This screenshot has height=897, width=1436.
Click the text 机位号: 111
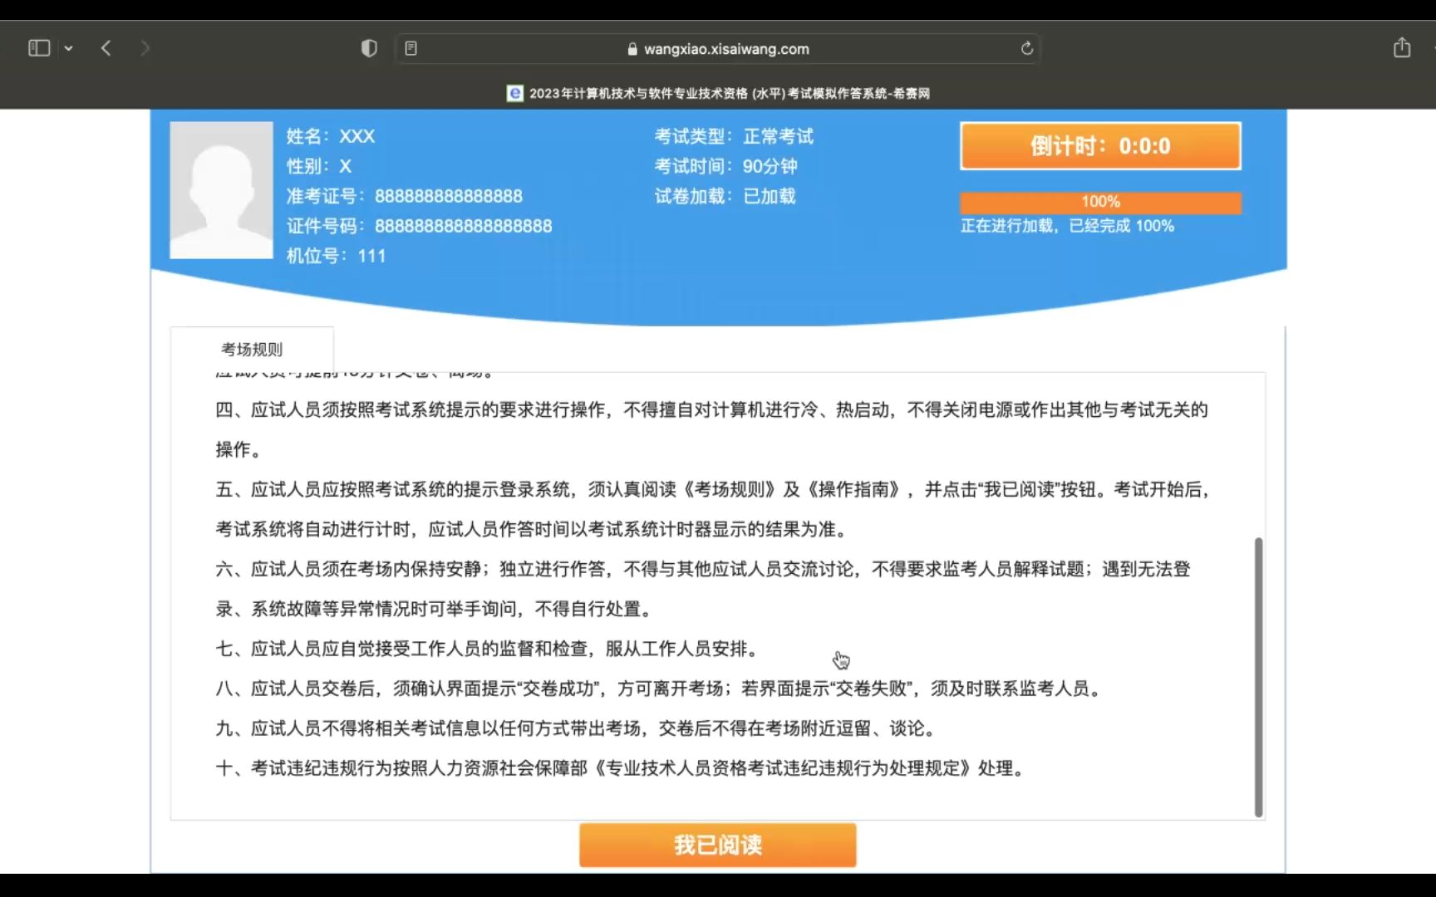coord(337,256)
